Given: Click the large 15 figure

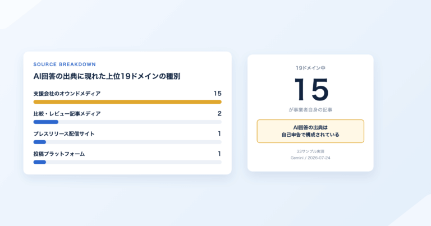Looking at the screenshot, I should point(311,90).
